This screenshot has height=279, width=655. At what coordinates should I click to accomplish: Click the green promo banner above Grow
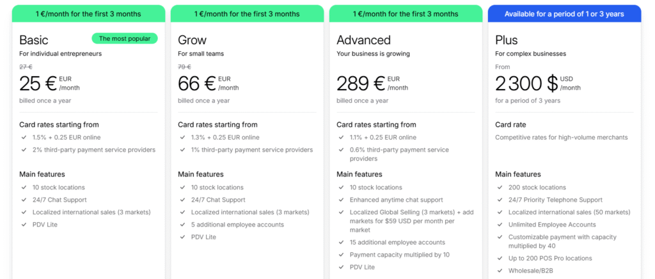click(247, 13)
